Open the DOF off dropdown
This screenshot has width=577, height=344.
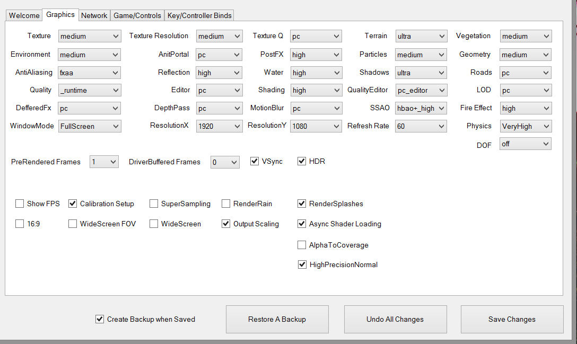click(525, 144)
